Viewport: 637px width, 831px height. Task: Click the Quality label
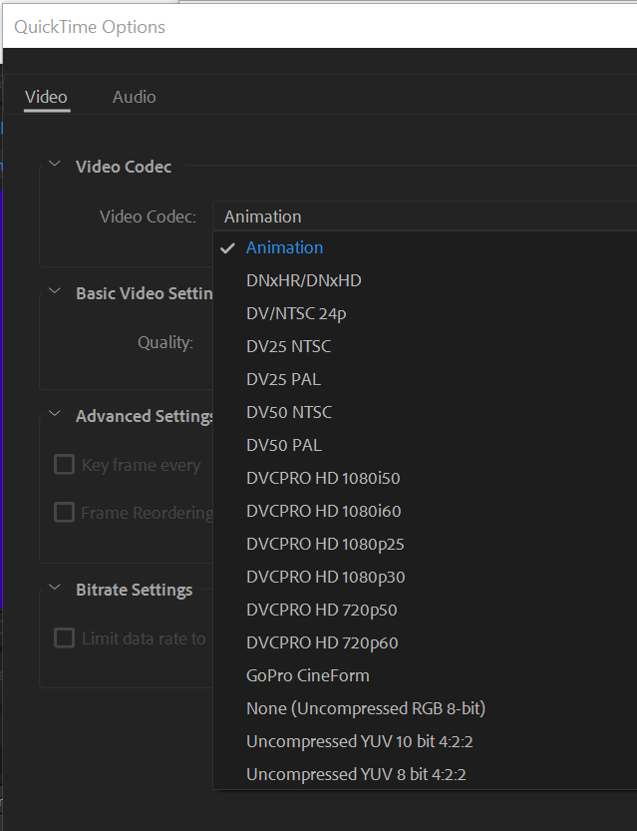(165, 342)
